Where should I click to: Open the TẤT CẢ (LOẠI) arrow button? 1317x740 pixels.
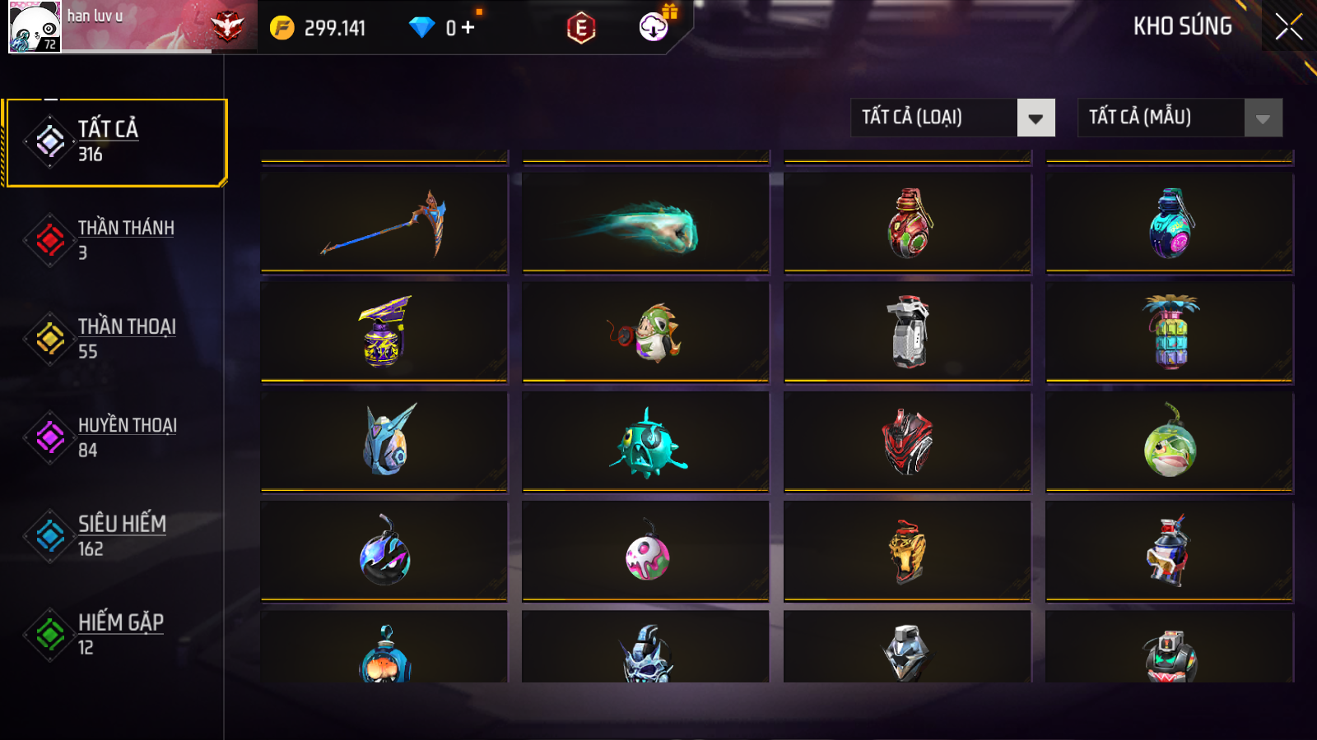point(1036,118)
